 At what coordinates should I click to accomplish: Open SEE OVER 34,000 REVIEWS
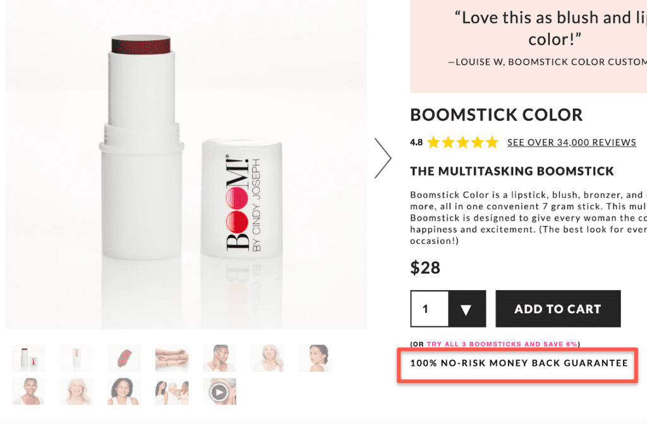click(571, 142)
